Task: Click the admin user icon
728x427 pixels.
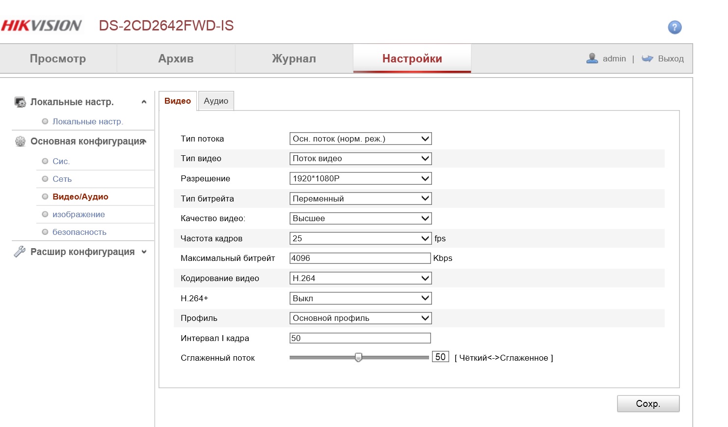Action: [592, 58]
